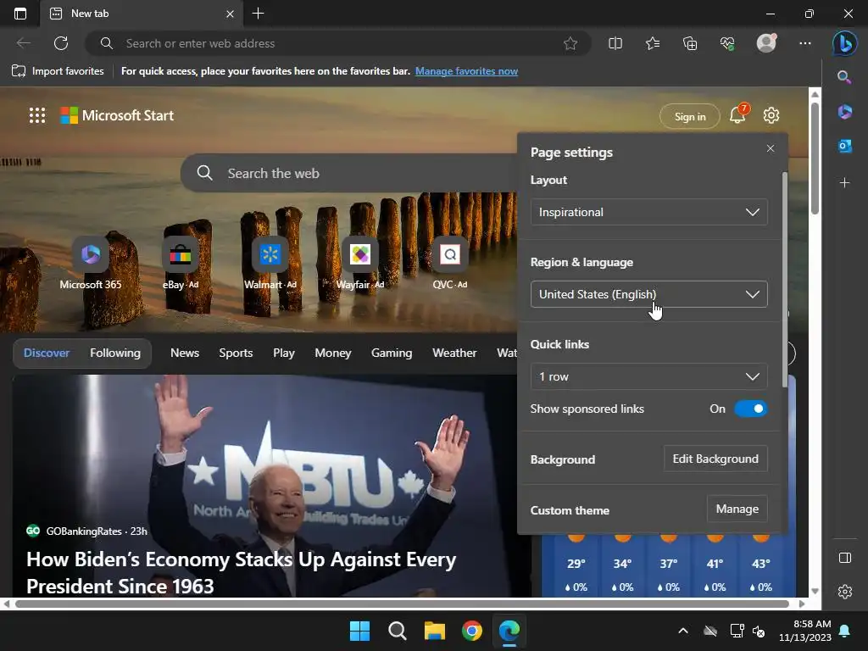
Task: Open the Play tab
Action: [x=284, y=353]
